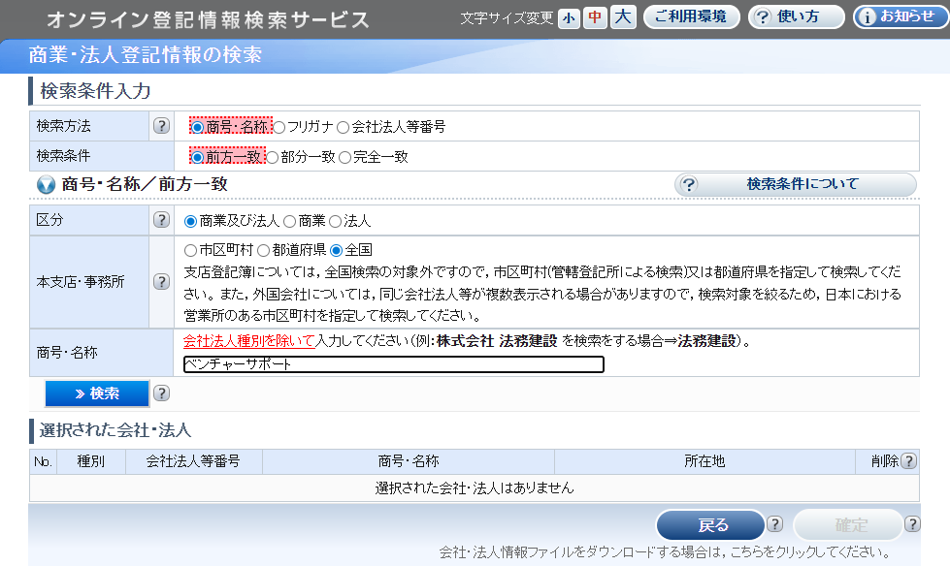Click help icon beside 戻る button
Screen dimensions: 950x566
(x=774, y=524)
